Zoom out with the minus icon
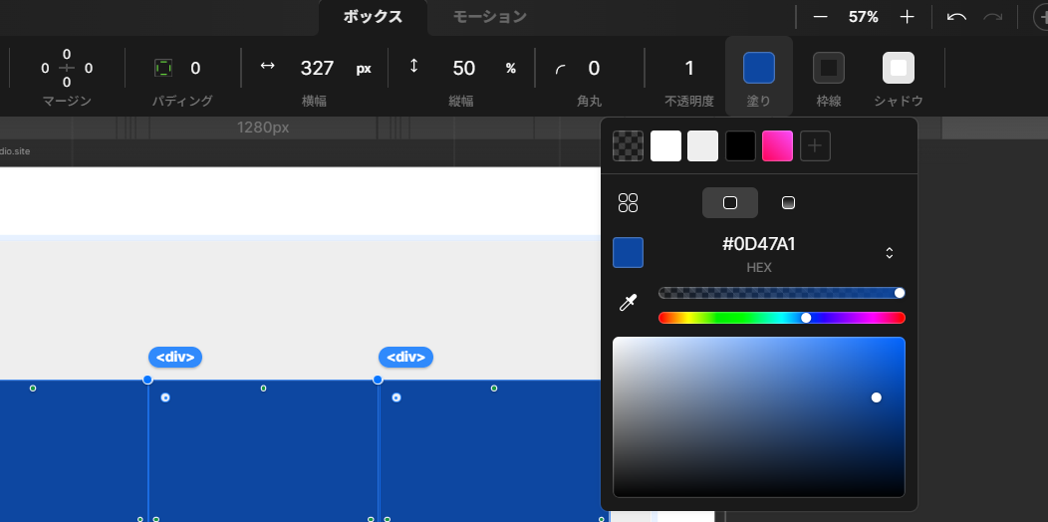 [x=821, y=17]
